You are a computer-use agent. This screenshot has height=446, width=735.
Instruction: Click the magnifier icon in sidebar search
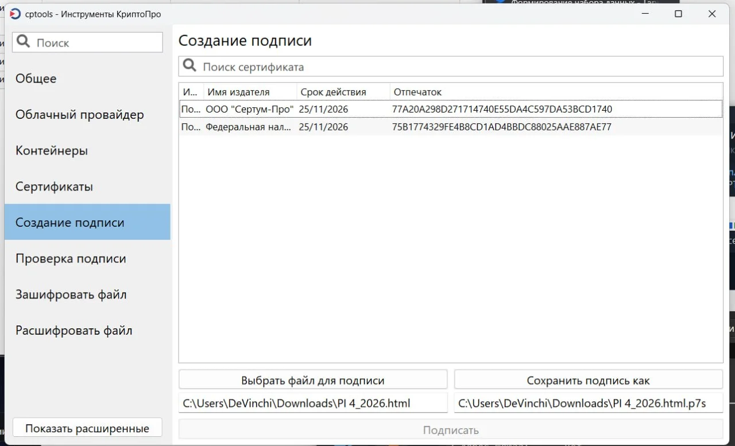pyautogui.click(x=23, y=42)
